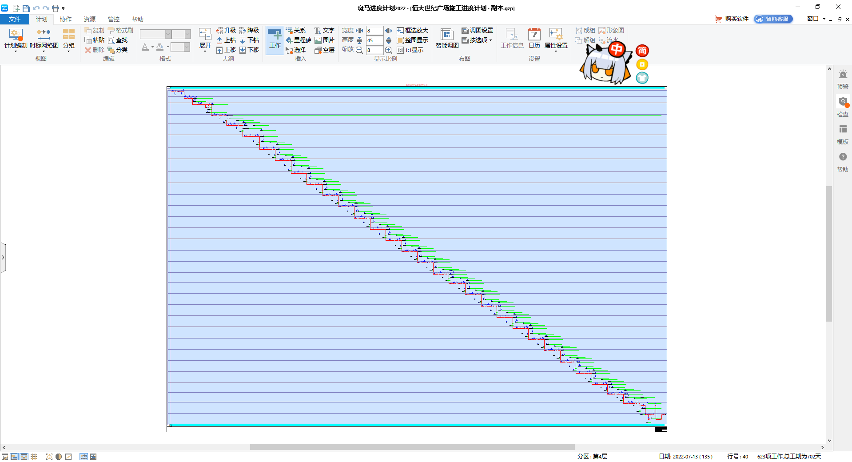
Task: Click 整图显示 fit whole chart
Action: pyautogui.click(x=412, y=40)
